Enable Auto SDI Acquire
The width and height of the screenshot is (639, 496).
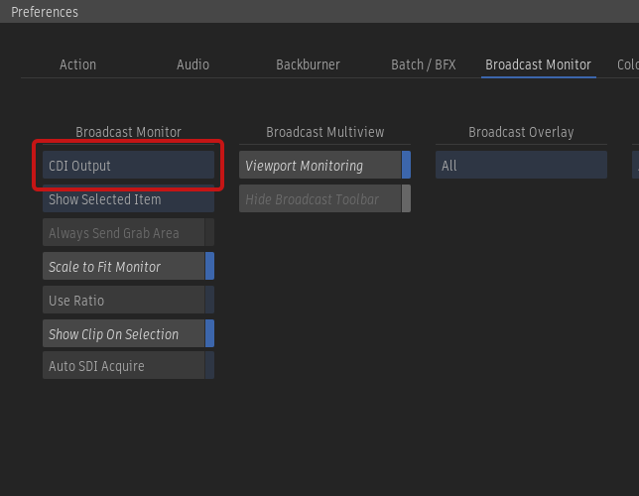pos(128,366)
